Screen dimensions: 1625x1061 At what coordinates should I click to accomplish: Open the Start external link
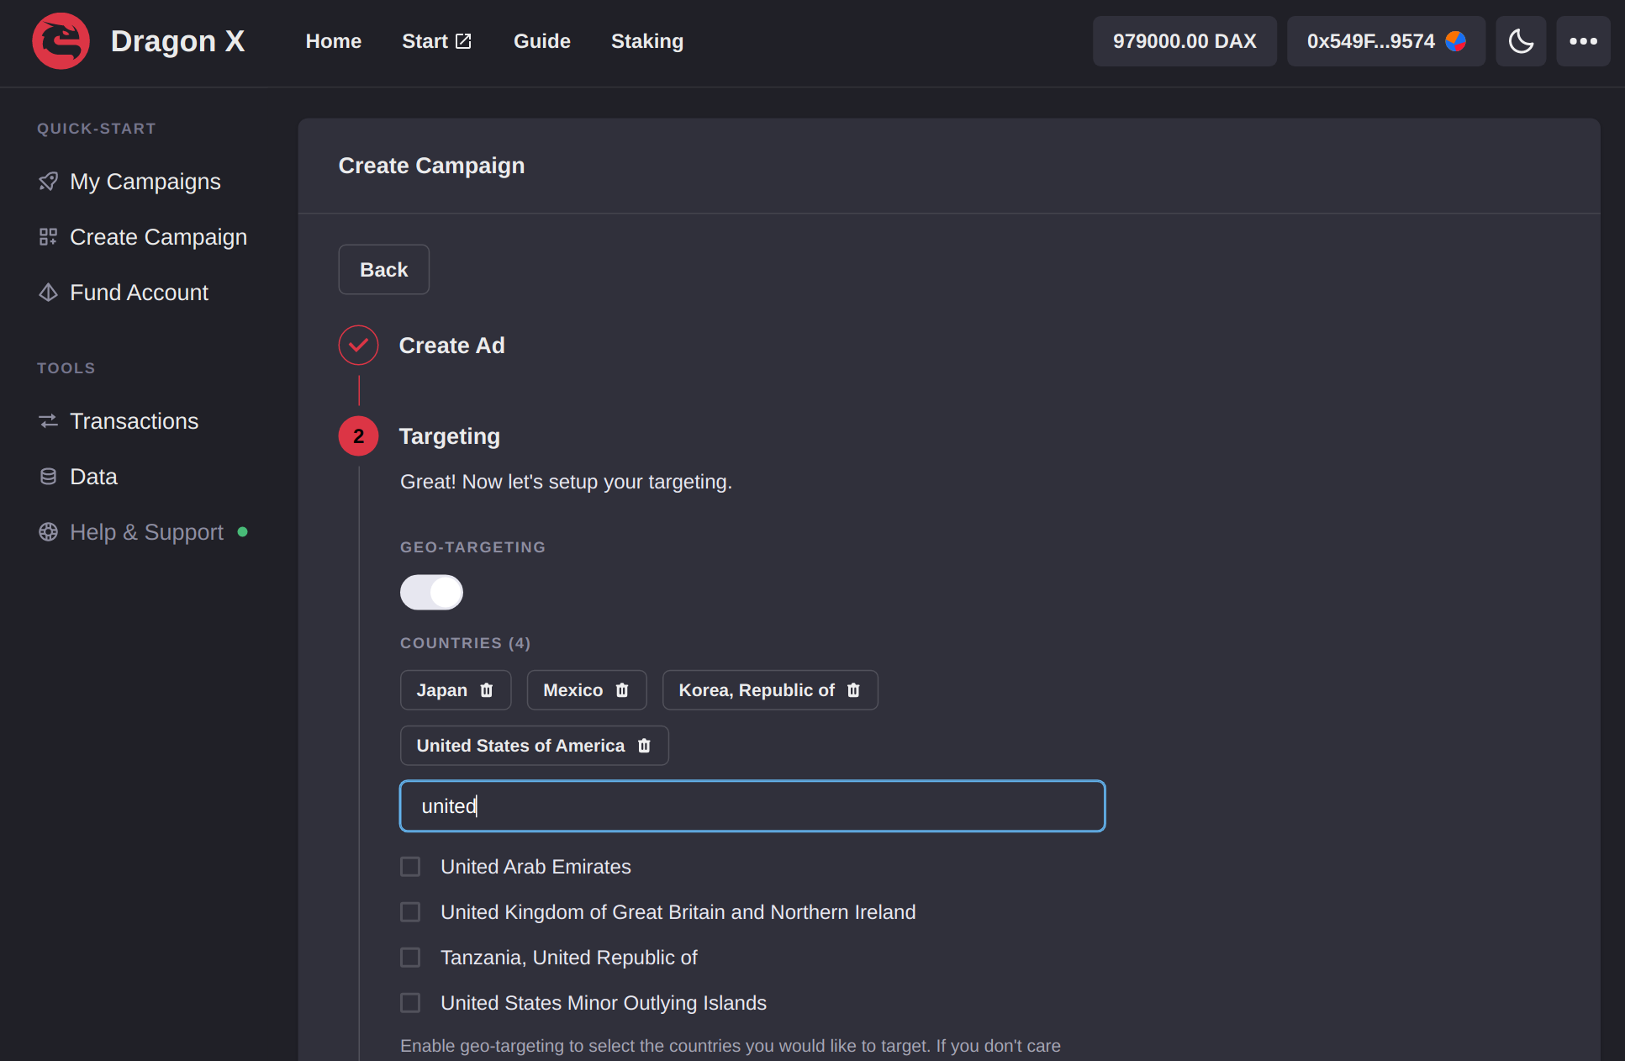click(x=436, y=41)
